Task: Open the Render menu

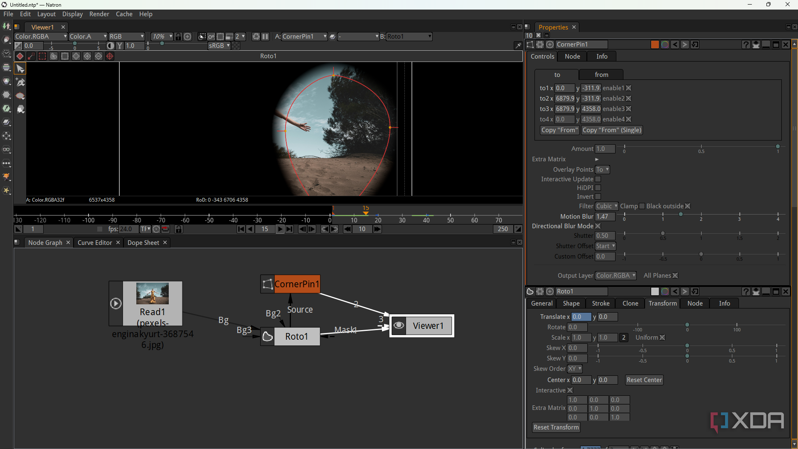Action: [99, 14]
